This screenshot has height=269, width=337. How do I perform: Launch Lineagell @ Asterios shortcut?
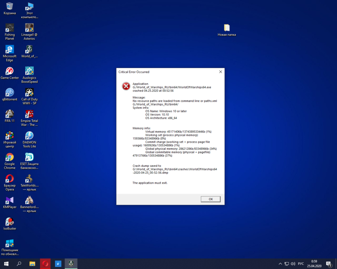pos(29,32)
